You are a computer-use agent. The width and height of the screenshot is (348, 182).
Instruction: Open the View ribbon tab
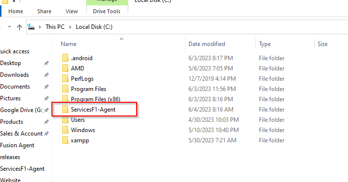click(71, 11)
